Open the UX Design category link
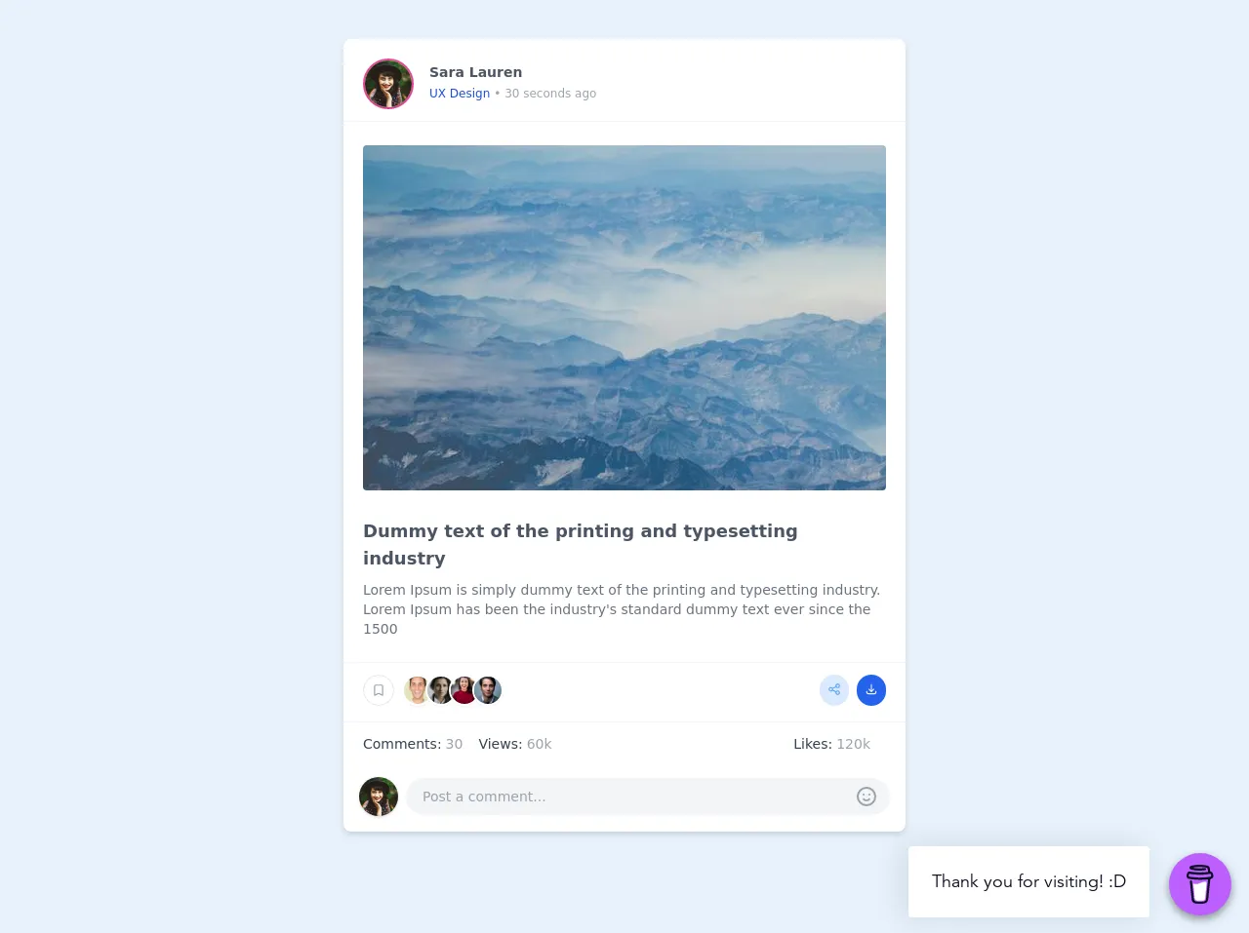Viewport: 1249px width, 933px height. tap(460, 94)
